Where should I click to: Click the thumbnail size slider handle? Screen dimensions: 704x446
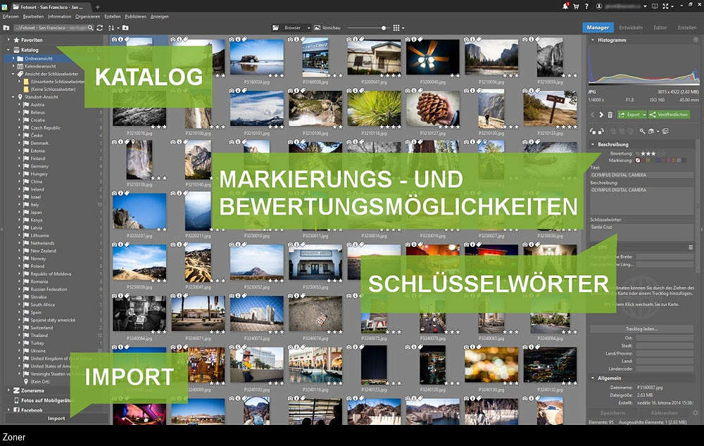click(384, 27)
